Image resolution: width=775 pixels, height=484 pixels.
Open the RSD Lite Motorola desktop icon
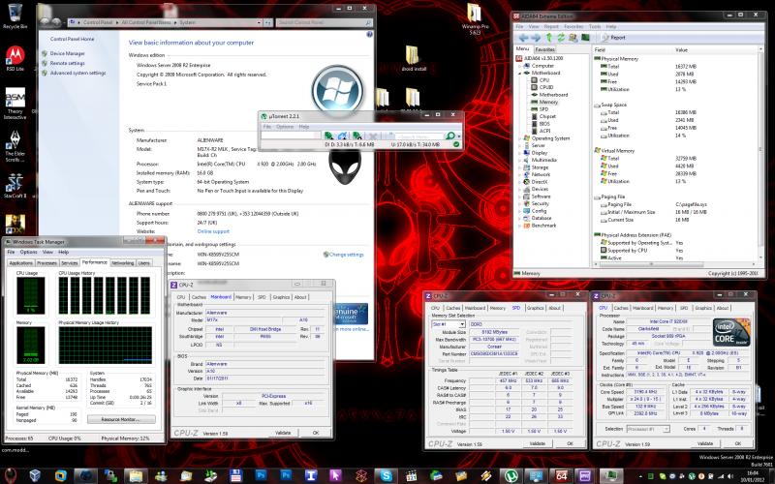pos(15,58)
